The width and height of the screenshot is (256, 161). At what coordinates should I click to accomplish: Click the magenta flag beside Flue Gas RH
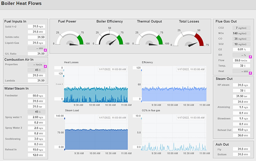click(x=250, y=57)
